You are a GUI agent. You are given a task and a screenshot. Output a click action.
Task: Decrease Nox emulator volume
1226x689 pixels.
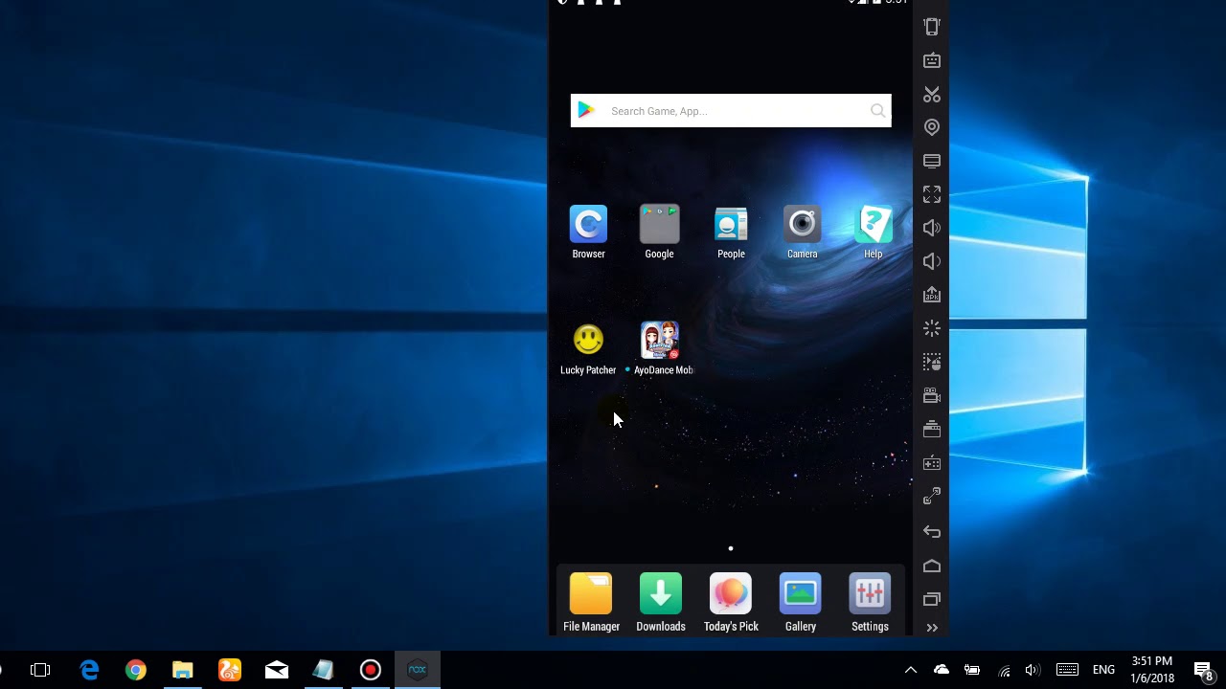click(932, 261)
